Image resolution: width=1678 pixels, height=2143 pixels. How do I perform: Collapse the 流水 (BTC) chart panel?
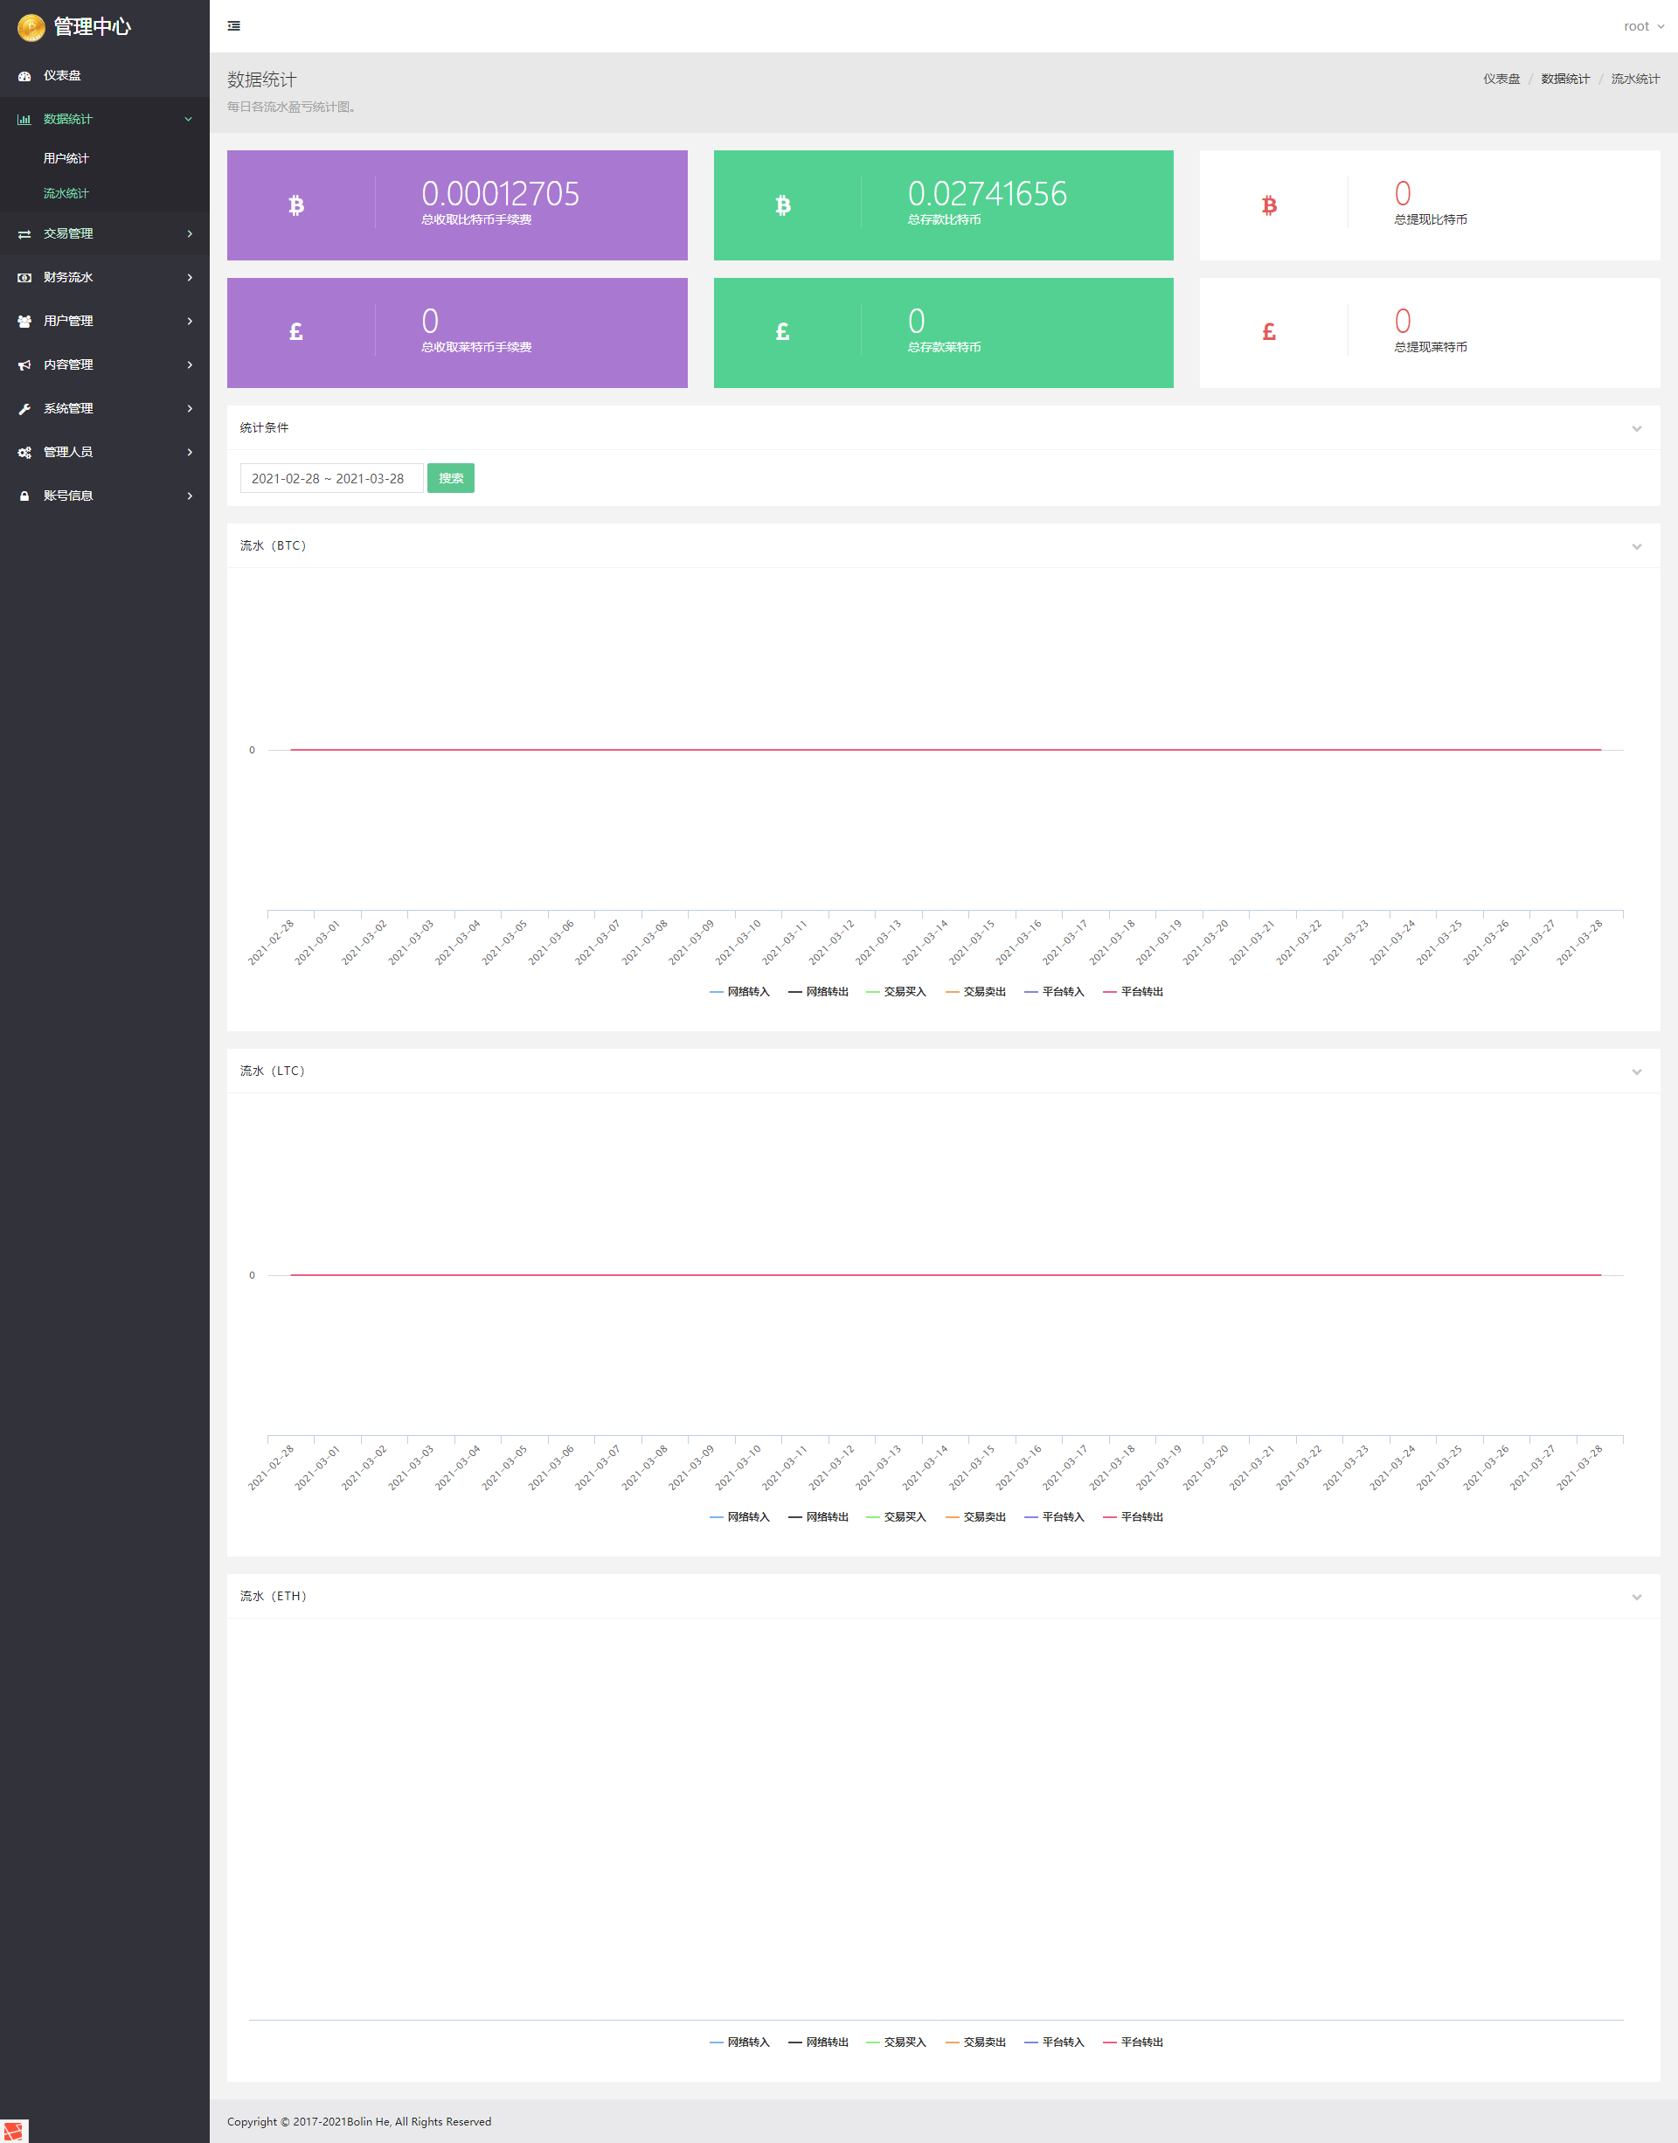tap(1637, 546)
